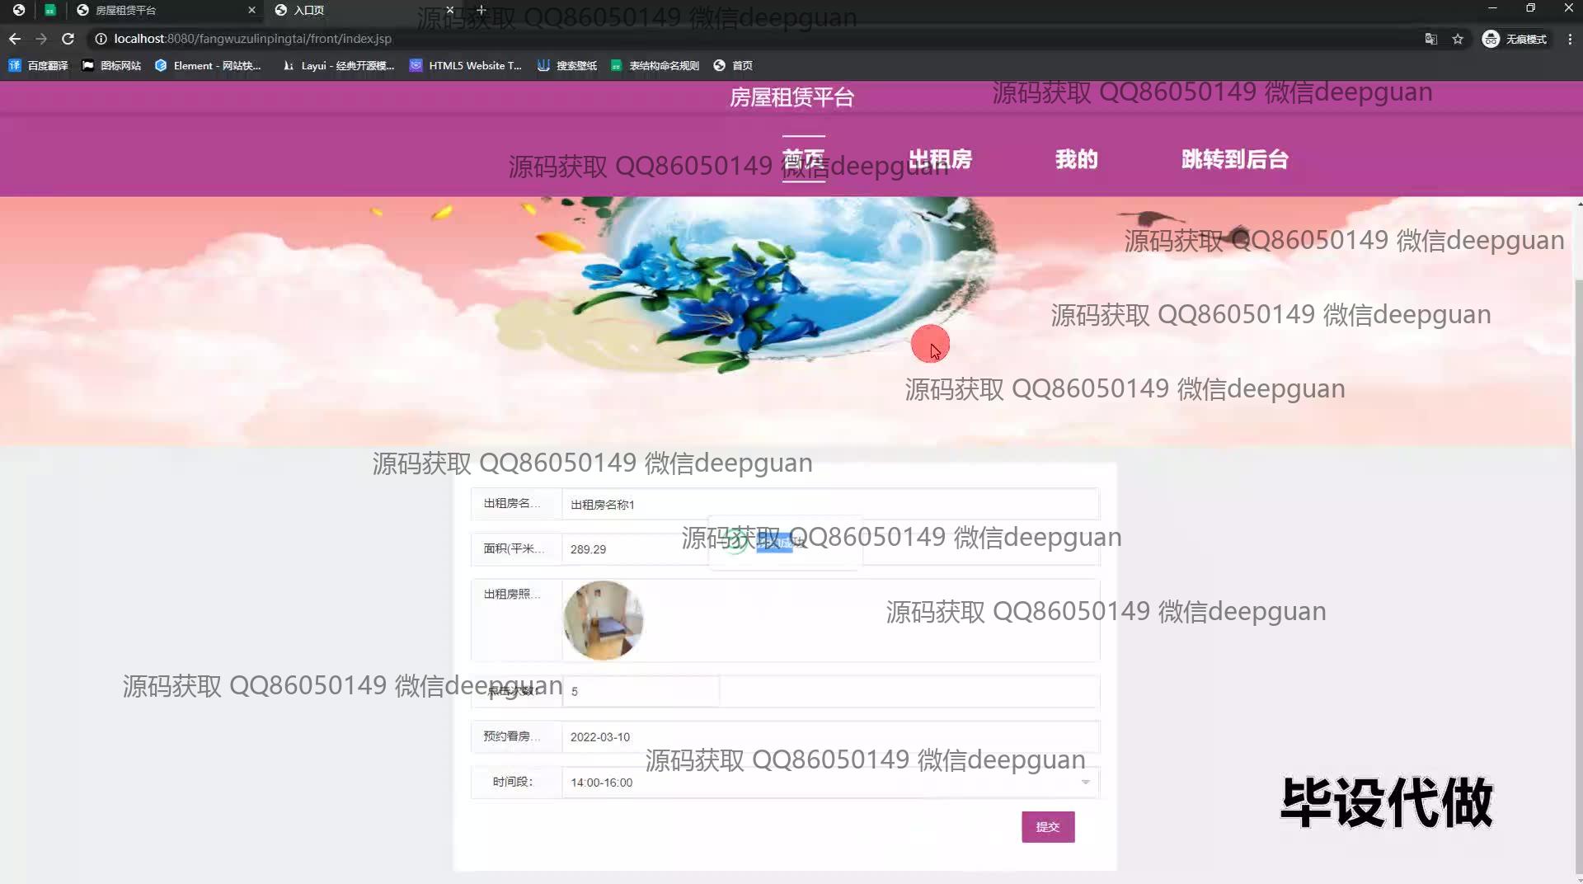Go to 出租房 in navigation menu
Image resolution: width=1583 pixels, height=884 pixels.
tap(940, 159)
